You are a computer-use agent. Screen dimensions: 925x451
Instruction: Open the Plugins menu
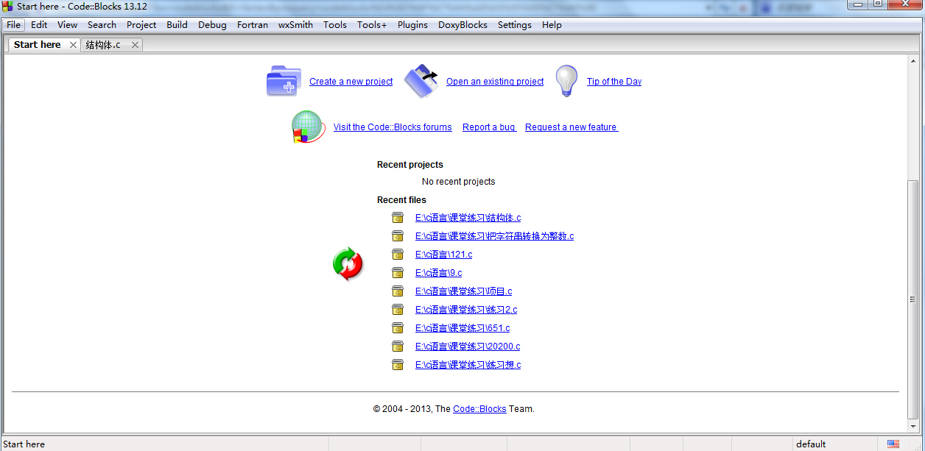coord(412,24)
